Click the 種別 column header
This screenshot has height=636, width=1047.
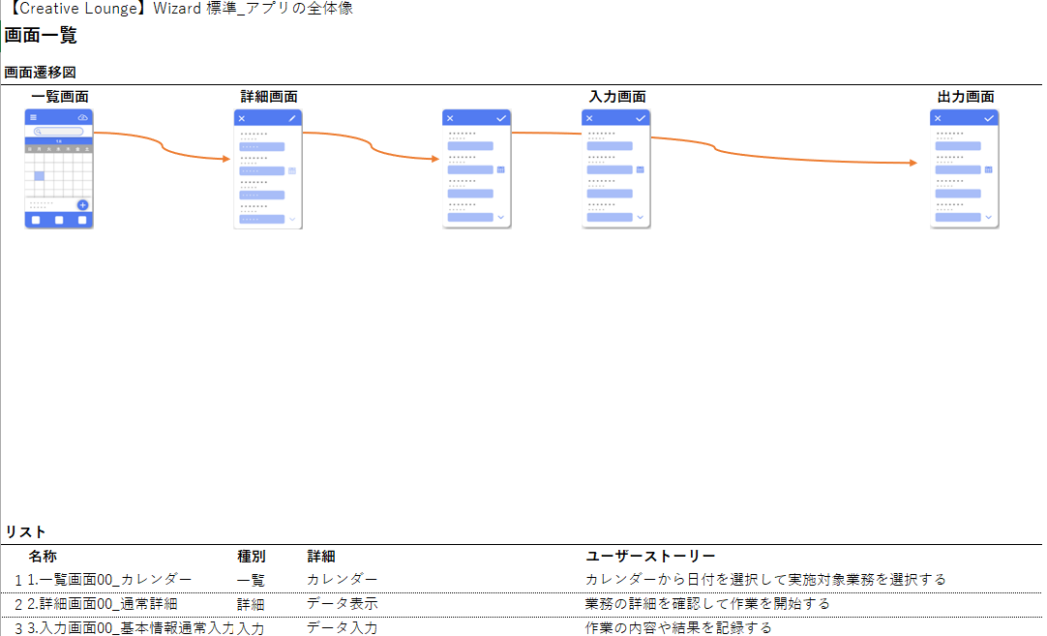(x=252, y=556)
